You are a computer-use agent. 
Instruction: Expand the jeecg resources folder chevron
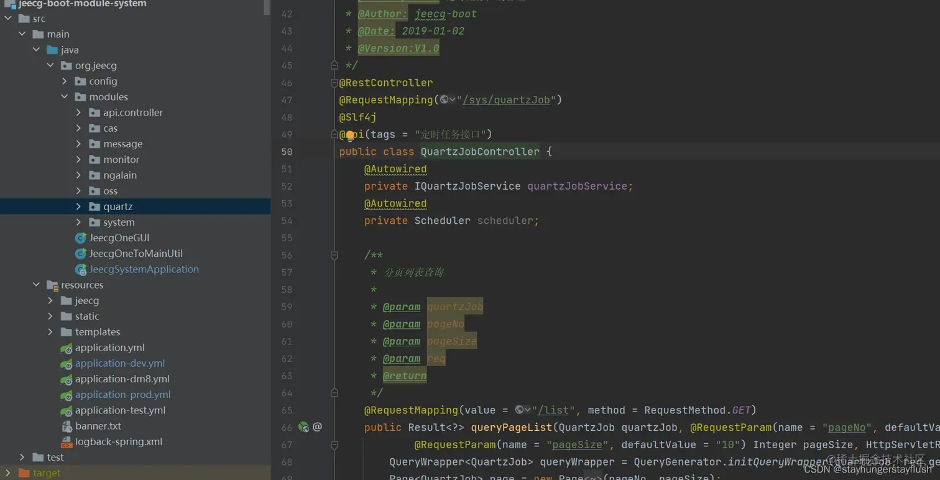[50, 300]
